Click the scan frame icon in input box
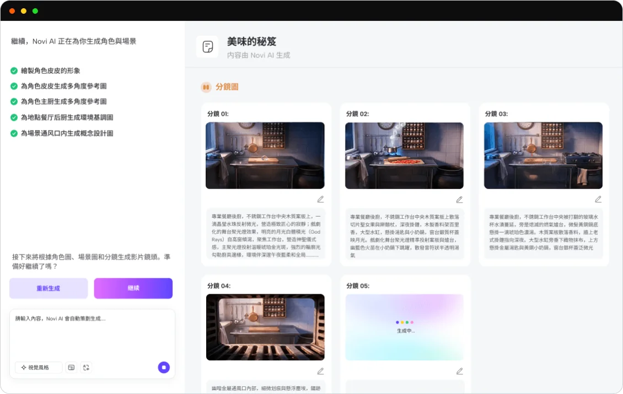Viewport: 623px width, 394px height. 86,368
